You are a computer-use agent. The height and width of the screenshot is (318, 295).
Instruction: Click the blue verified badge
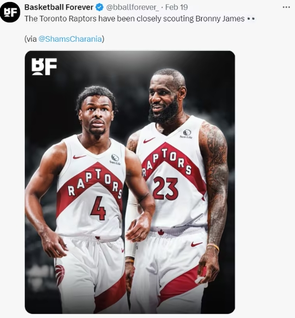click(x=99, y=8)
